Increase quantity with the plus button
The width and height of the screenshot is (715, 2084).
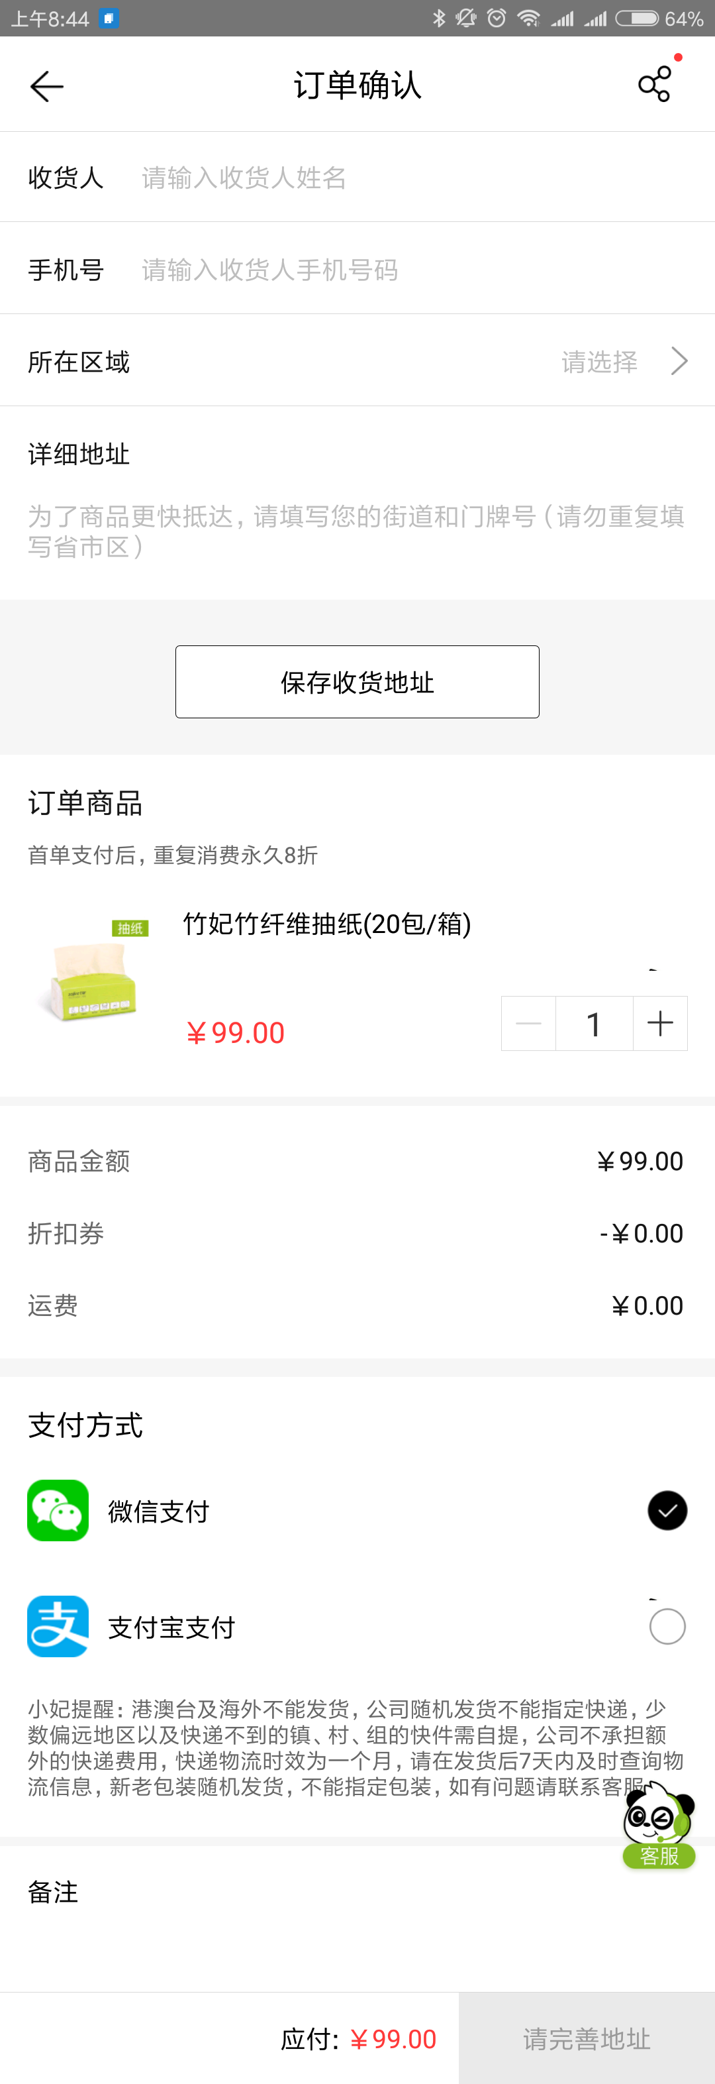[660, 1023]
